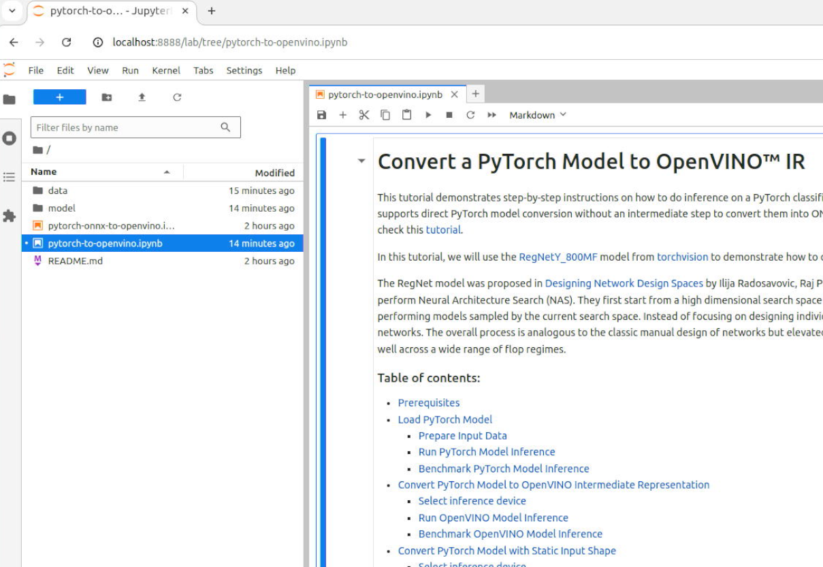The height and width of the screenshot is (567, 823).
Task: Refresh the file browser list
Action: tap(177, 97)
